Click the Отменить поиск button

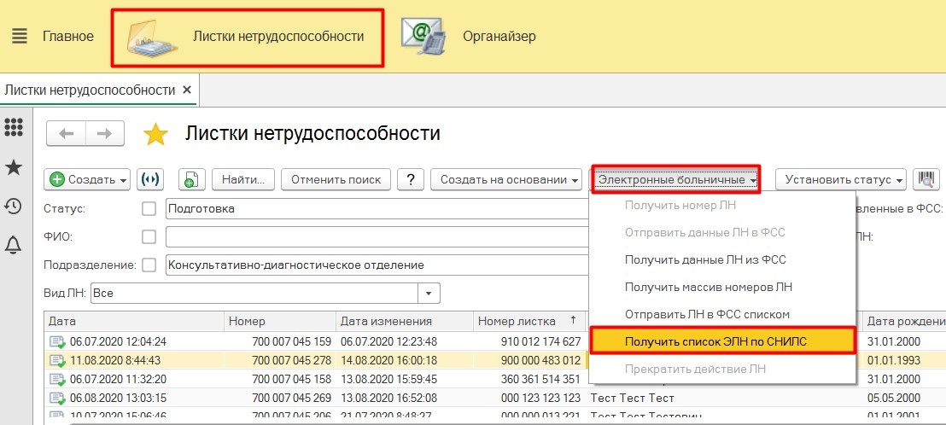[x=336, y=179]
